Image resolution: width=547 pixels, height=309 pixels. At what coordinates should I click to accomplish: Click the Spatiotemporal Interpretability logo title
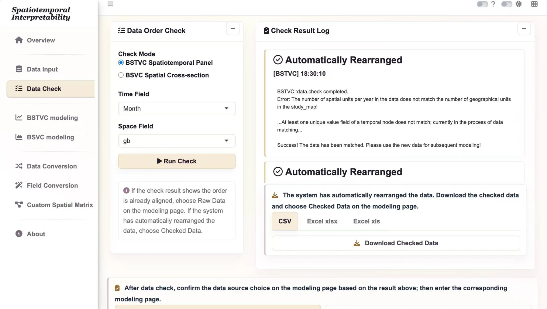(41, 14)
